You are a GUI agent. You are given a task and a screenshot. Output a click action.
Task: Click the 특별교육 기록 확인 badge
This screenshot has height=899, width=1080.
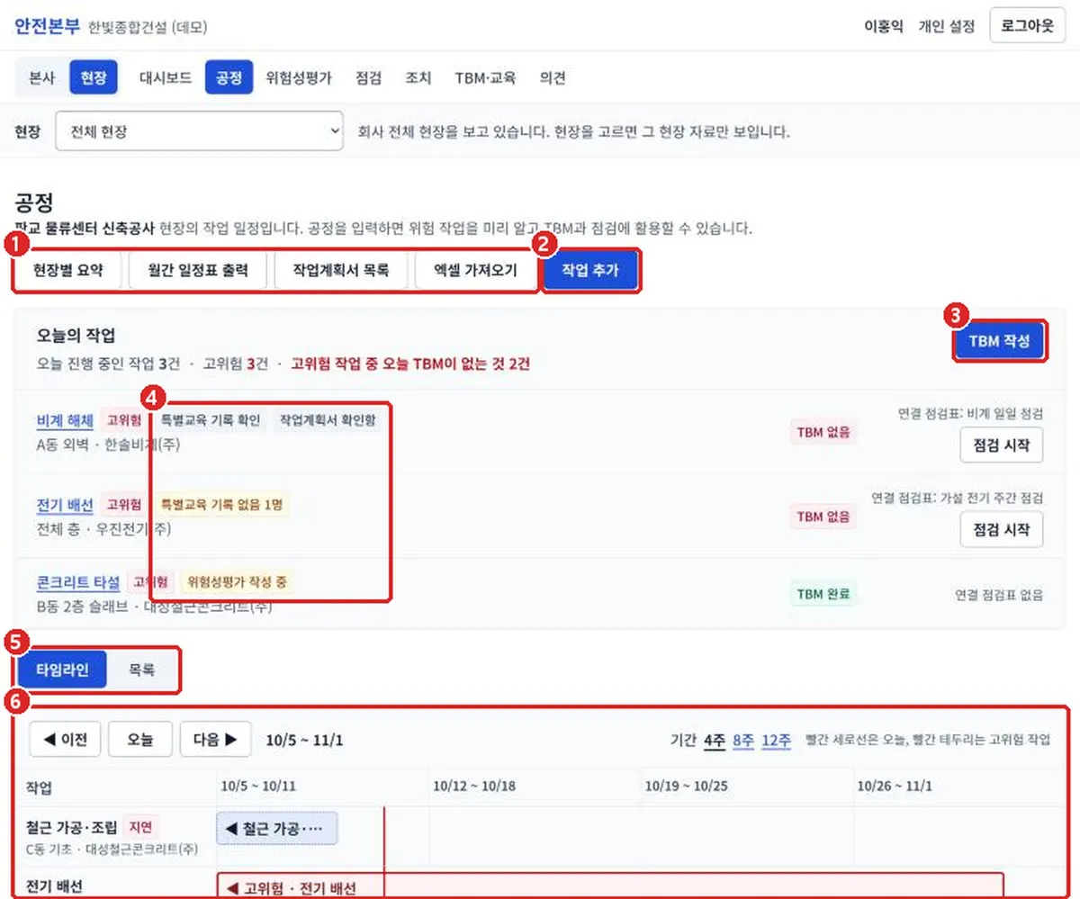(x=210, y=420)
